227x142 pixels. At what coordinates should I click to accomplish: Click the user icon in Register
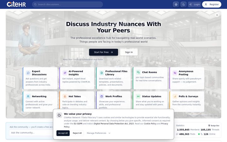(206, 4)
